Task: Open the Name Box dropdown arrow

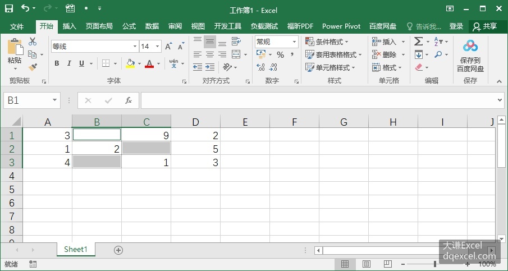Action: (x=55, y=100)
